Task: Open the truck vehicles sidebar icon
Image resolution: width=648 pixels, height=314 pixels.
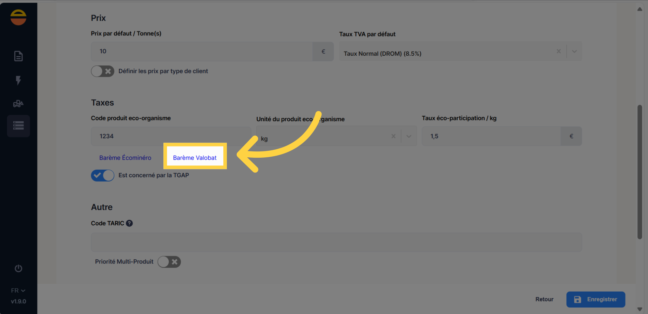Action: (18, 103)
